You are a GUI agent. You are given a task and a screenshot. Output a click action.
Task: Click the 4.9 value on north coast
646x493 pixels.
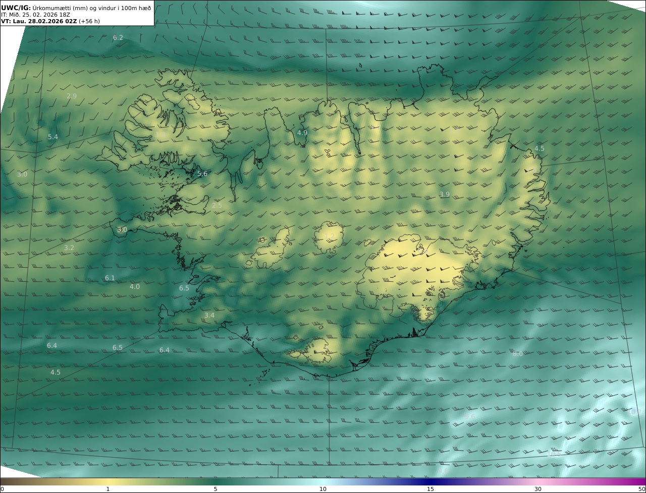[x=302, y=133]
